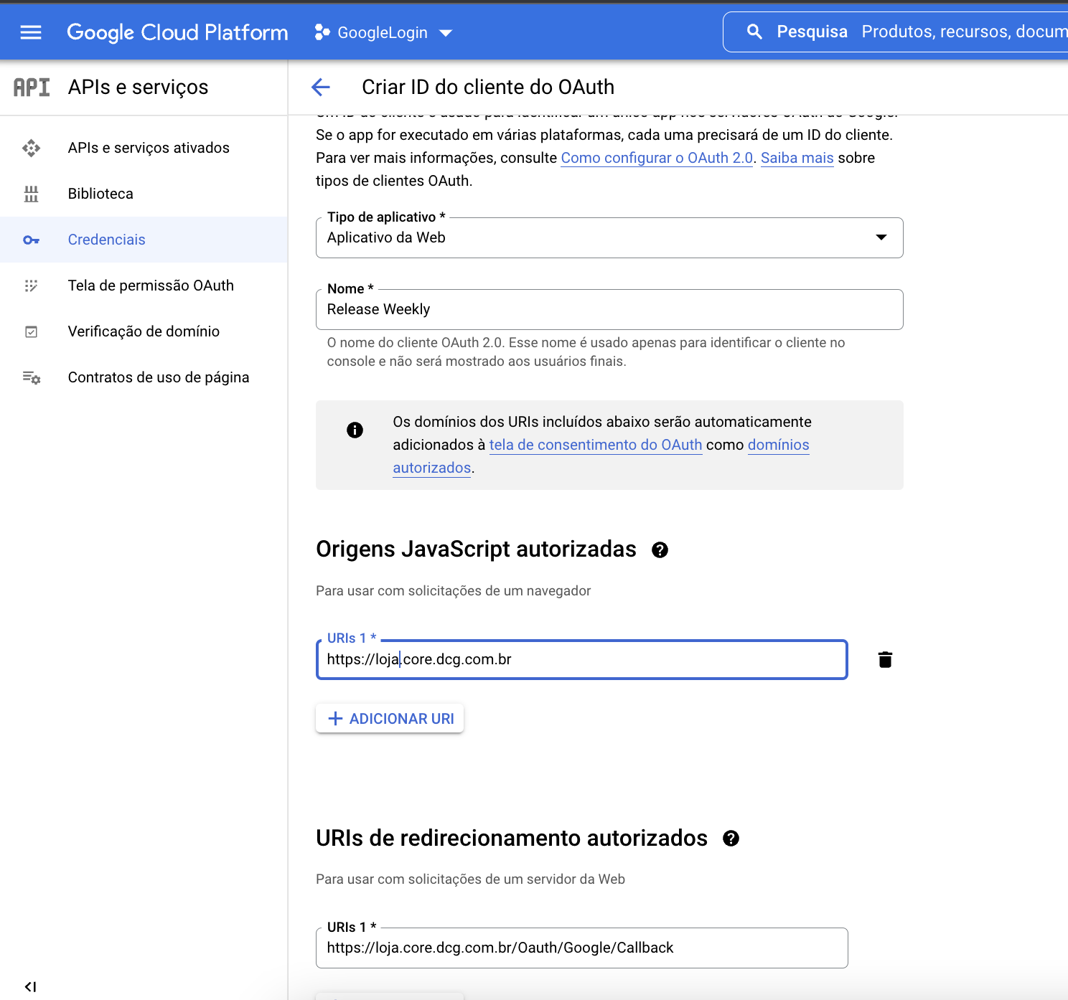This screenshot has width=1068, height=1000.
Task: Click the Biblioteca library icon
Action: pos(31,194)
